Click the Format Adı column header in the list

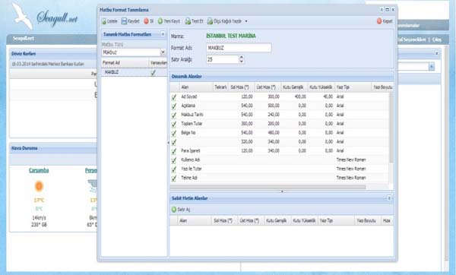coord(125,62)
